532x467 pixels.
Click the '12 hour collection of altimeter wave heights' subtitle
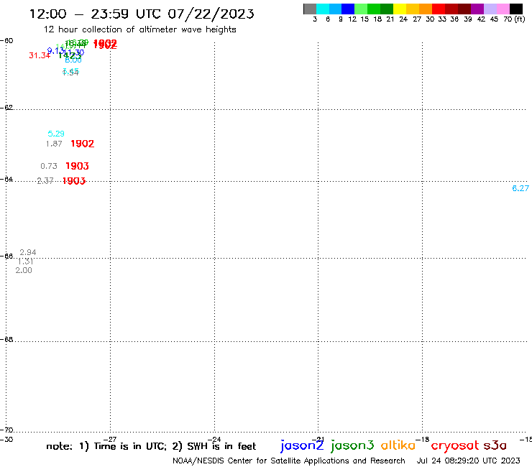[x=139, y=29]
